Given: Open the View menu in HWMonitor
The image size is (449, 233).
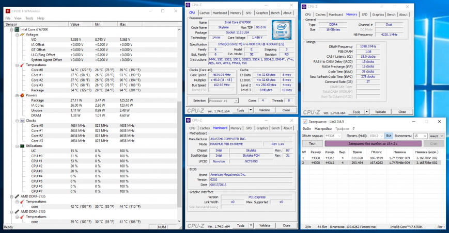Looking at the screenshot, I should click(18, 18).
